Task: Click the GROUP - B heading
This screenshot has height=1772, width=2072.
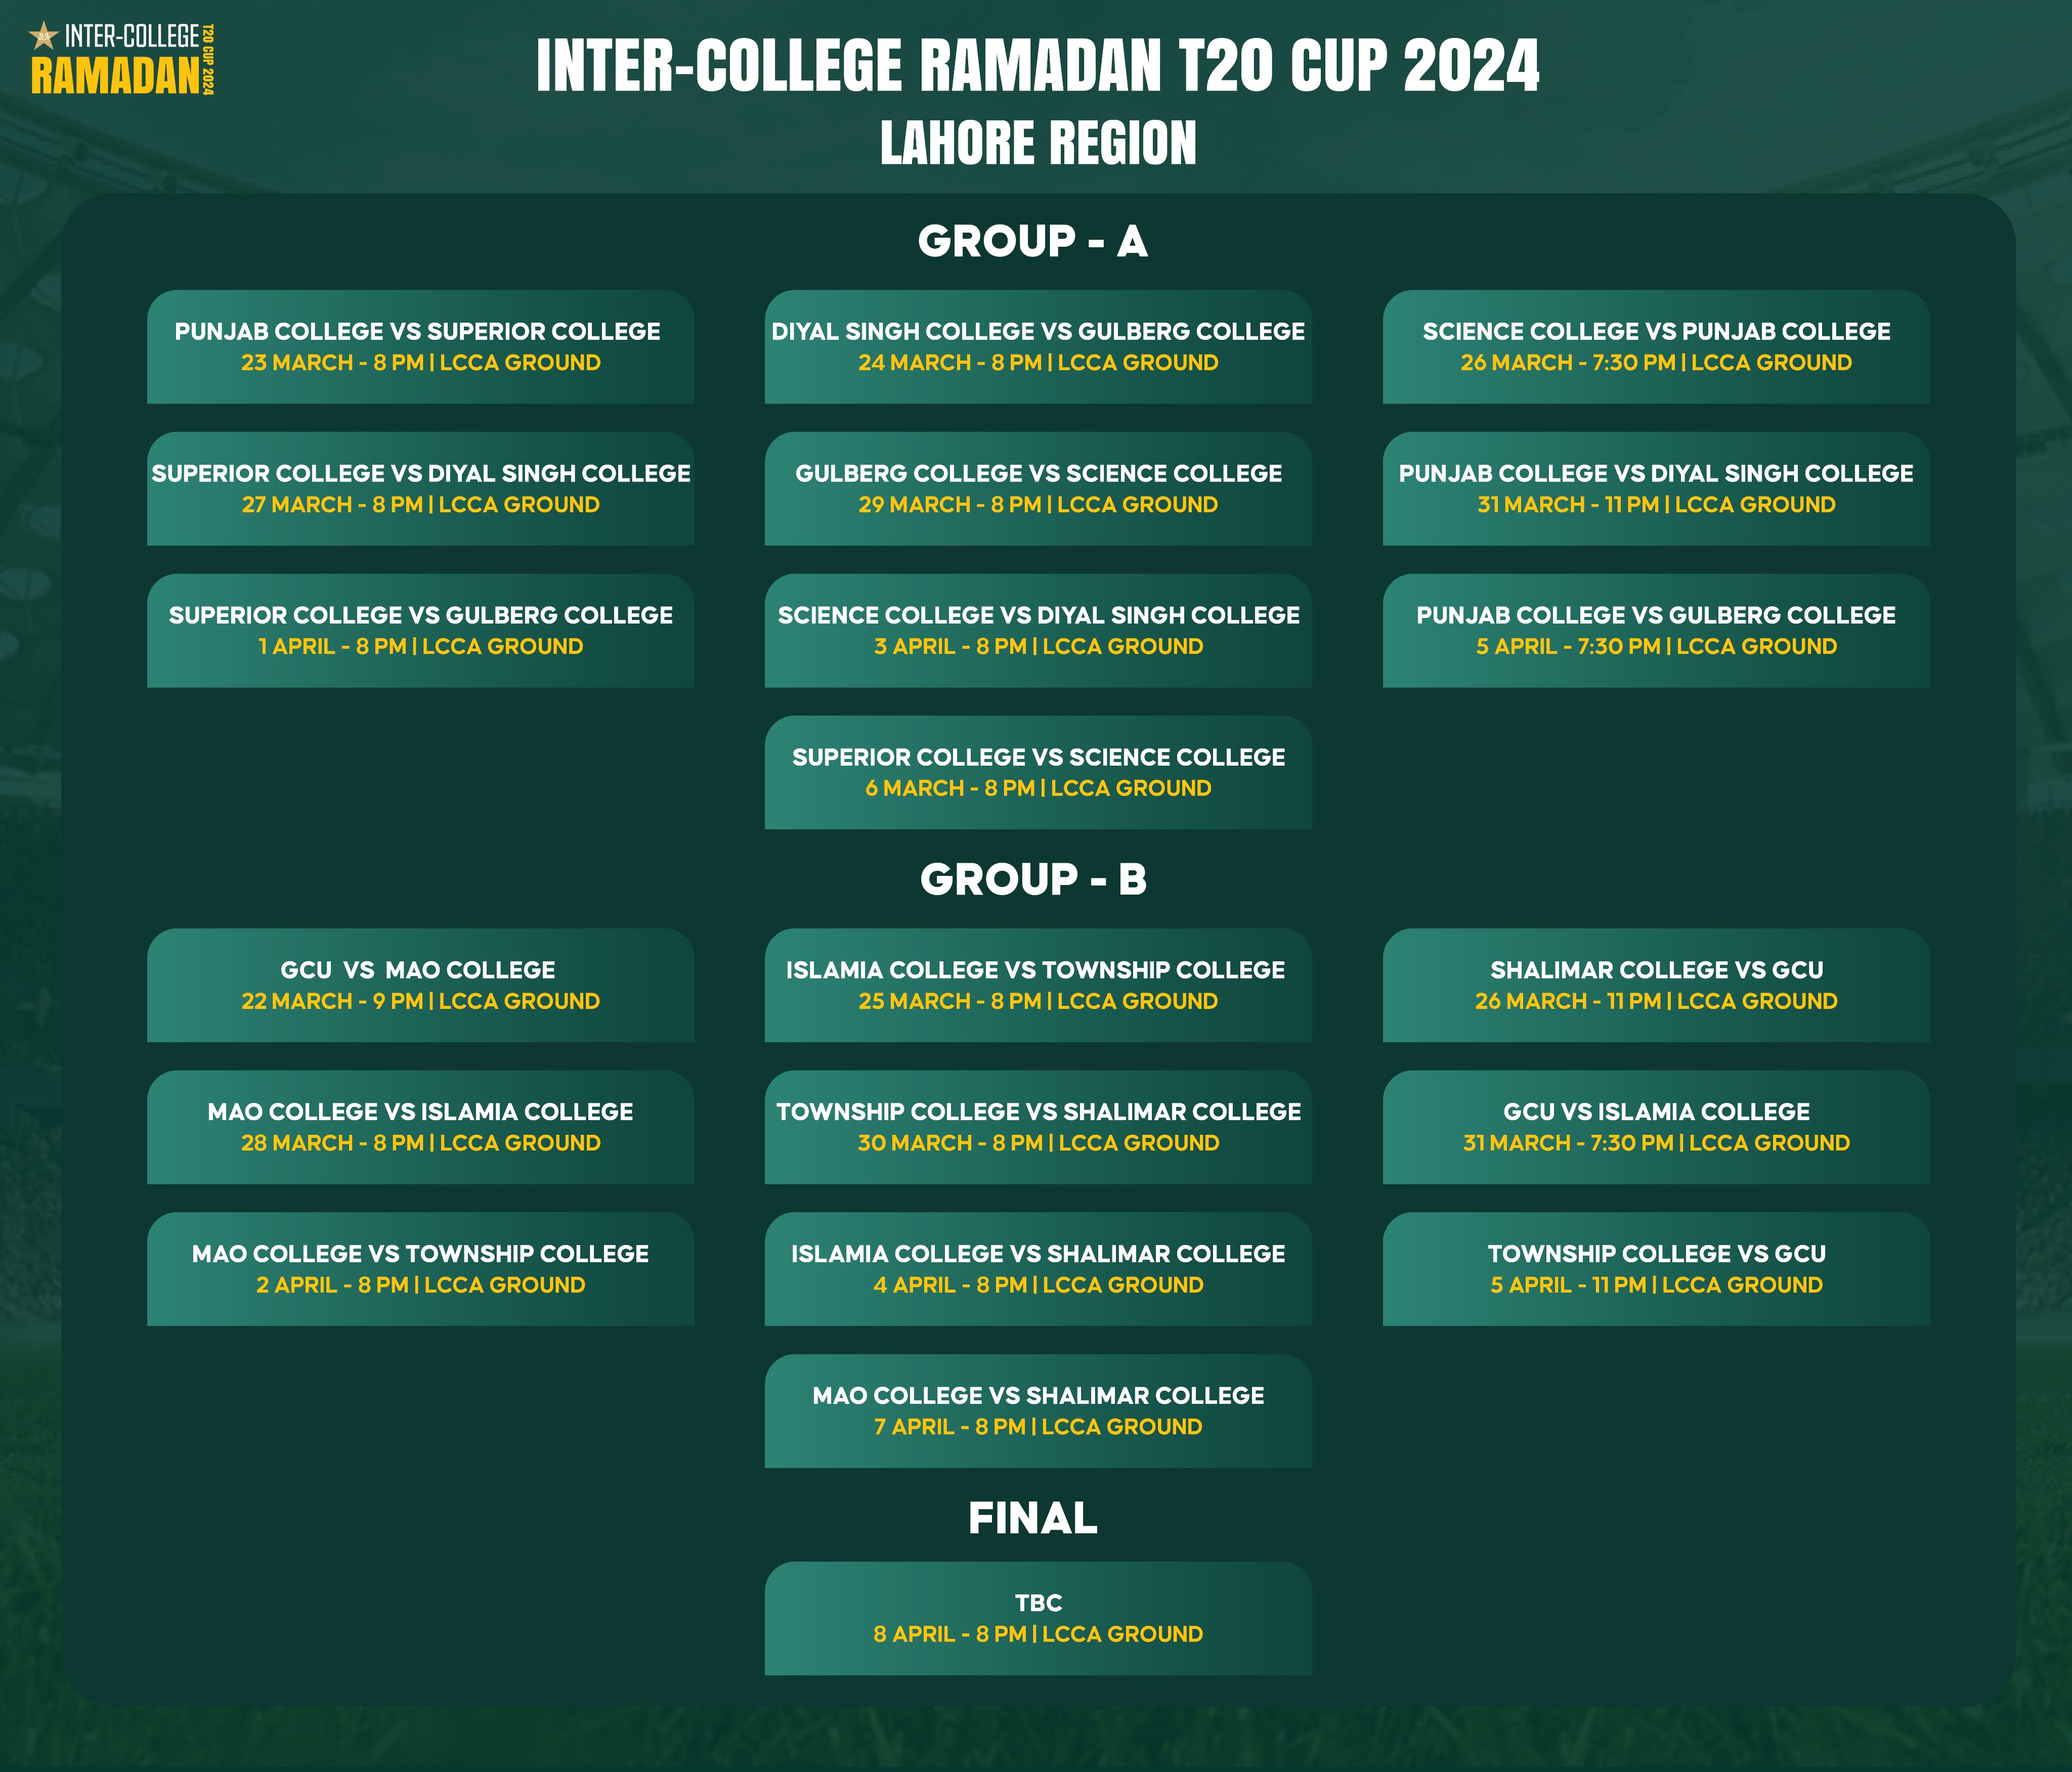Action: [1033, 879]
